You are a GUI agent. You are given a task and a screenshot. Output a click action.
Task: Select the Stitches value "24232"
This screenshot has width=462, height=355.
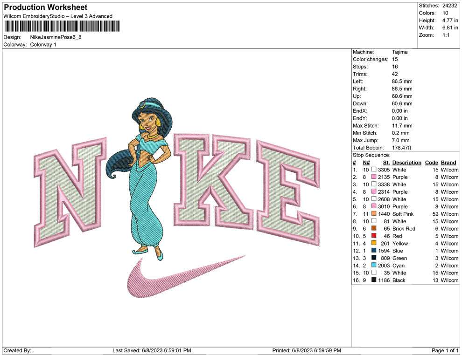(x=449, y=6)
